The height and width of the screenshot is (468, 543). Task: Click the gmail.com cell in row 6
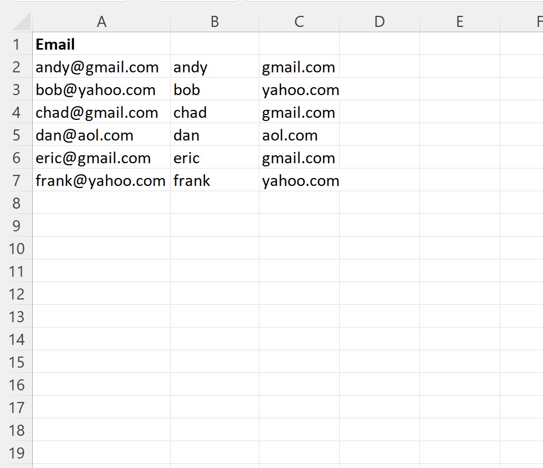298,158
